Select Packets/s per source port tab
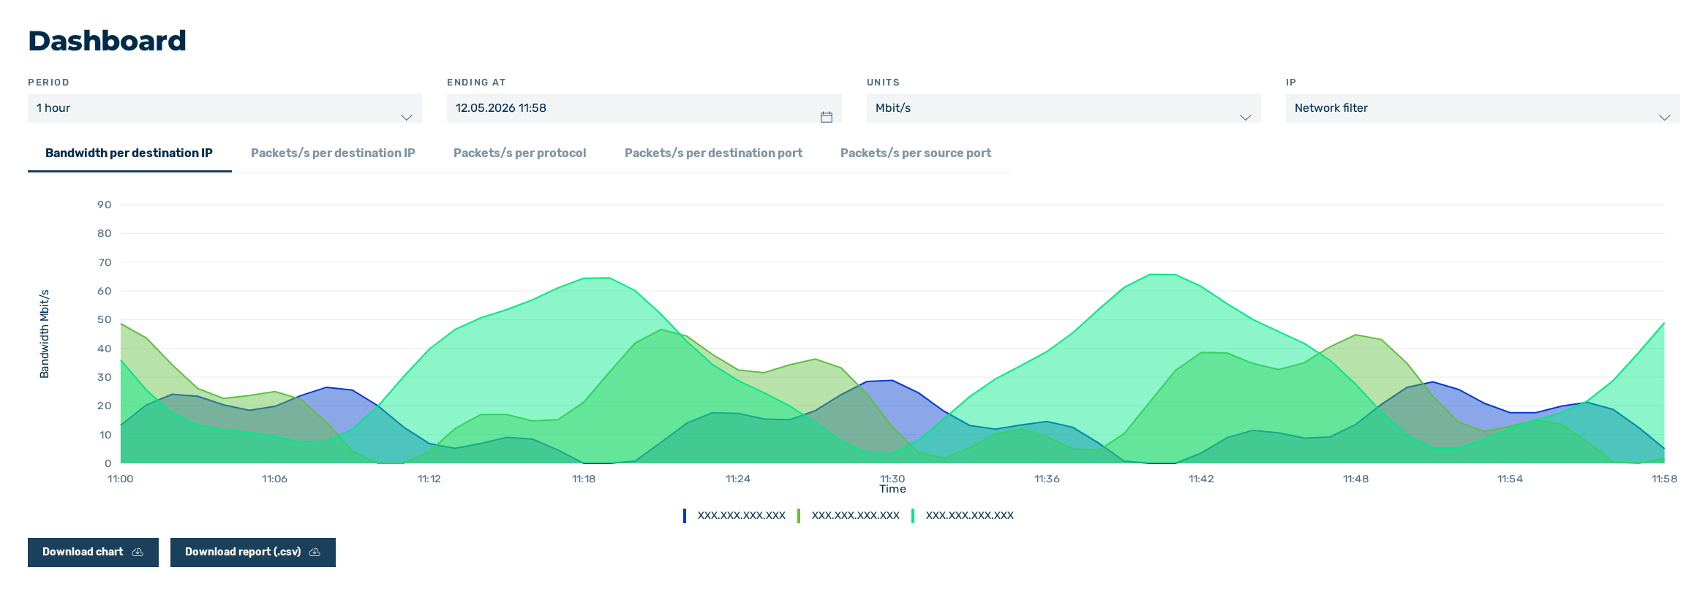 (915, 153)
